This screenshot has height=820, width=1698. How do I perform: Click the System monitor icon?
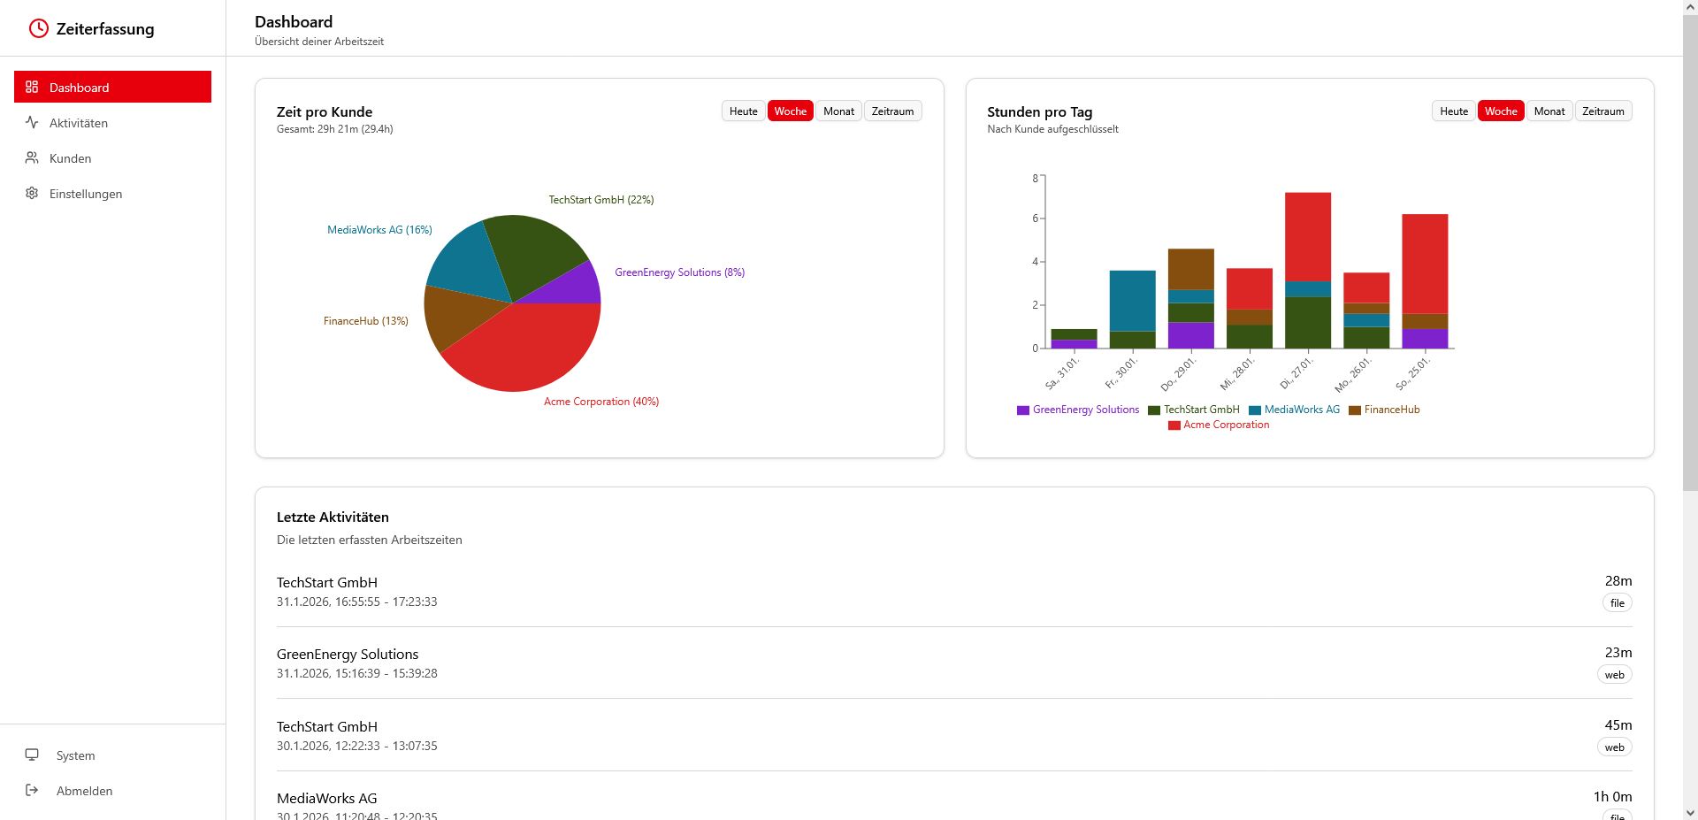[x=32, y=755]
